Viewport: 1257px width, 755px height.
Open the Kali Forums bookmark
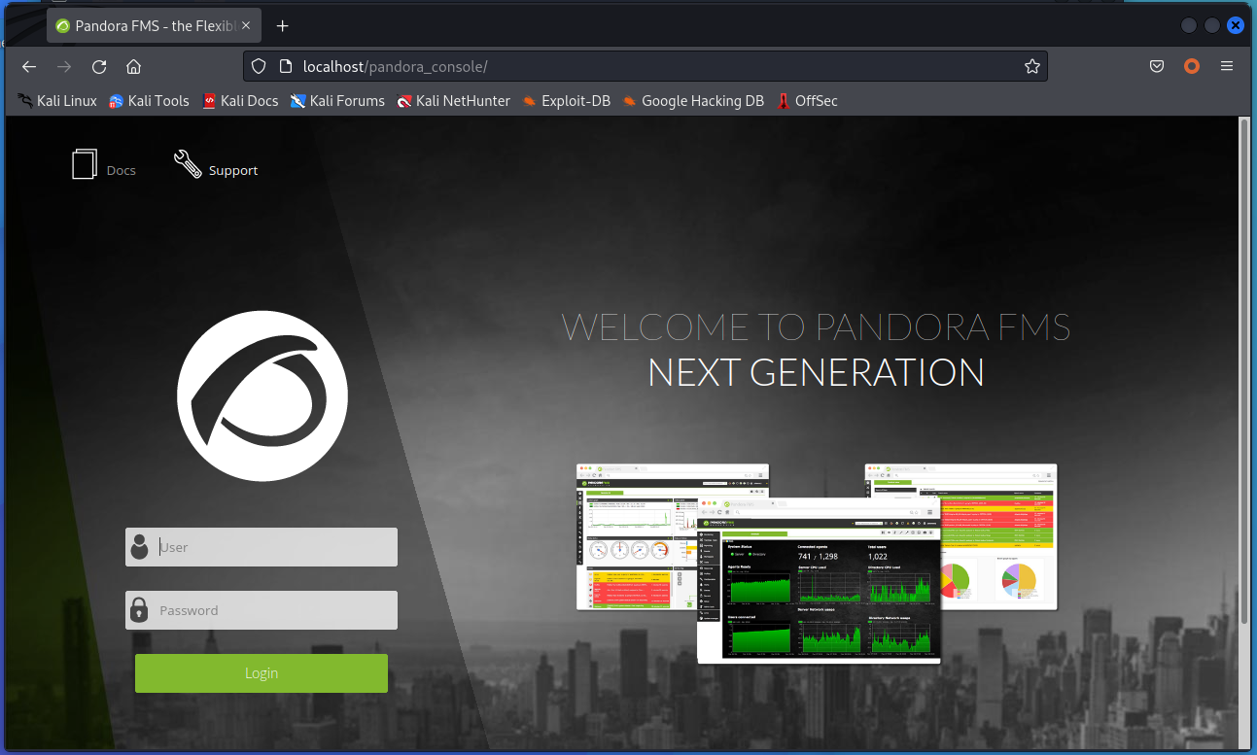coord(337,101)
